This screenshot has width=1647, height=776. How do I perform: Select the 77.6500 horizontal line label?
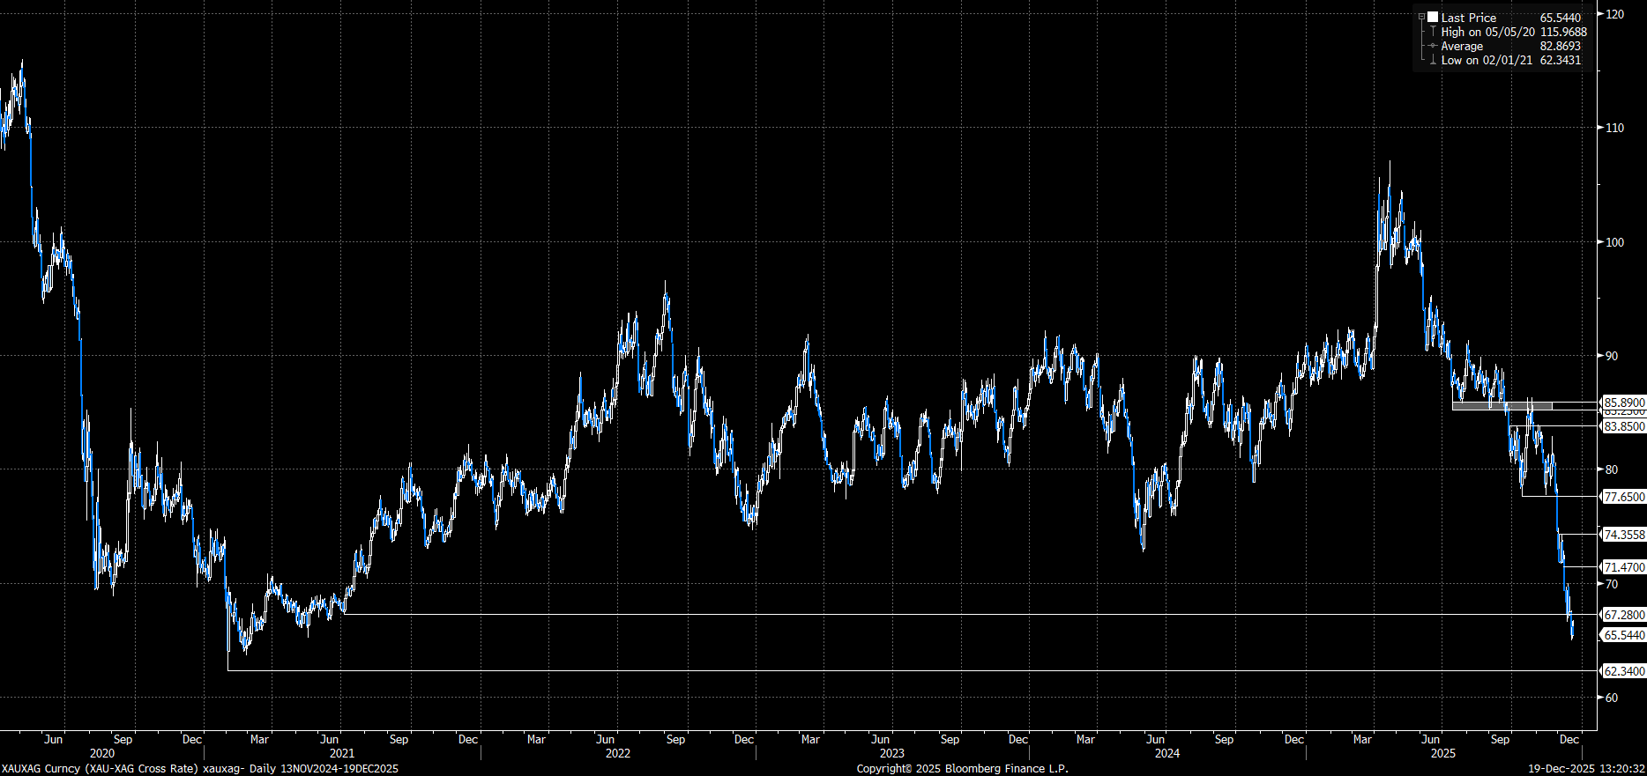(x=1623, y=497)
